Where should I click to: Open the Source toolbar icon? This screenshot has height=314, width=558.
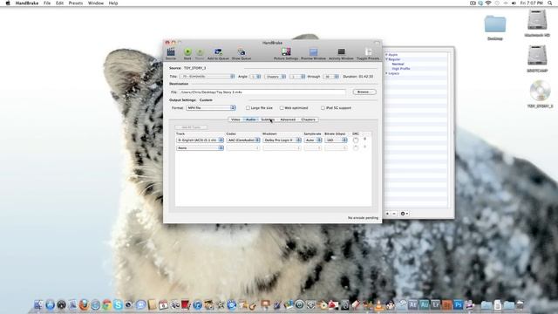pos(171,53)
